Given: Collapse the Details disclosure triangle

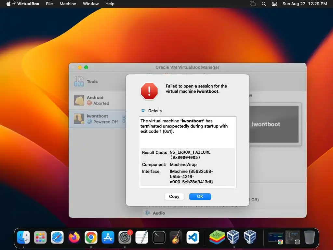Looking at the screenshot, I should (143, 111).
